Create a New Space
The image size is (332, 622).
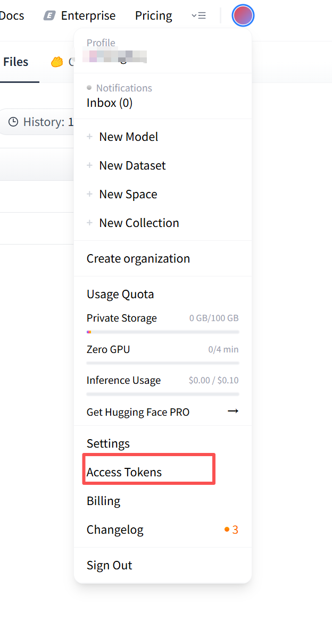pyautogui.click(x=128, y=194)
